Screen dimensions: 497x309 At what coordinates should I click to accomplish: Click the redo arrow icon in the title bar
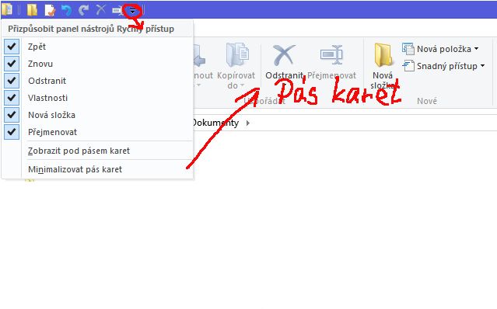click(83, 10)
